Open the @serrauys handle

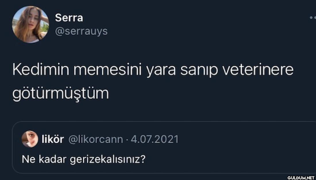coord(81,32)
